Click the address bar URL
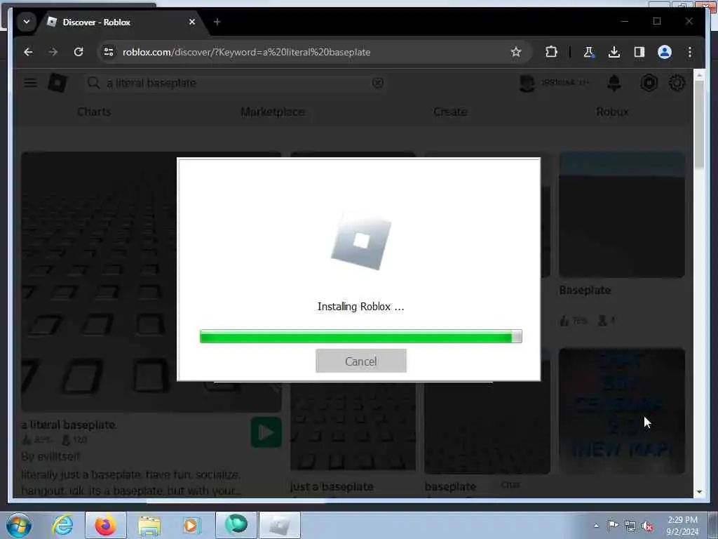This screenshot has width=718, height=539. coord(246,52)
